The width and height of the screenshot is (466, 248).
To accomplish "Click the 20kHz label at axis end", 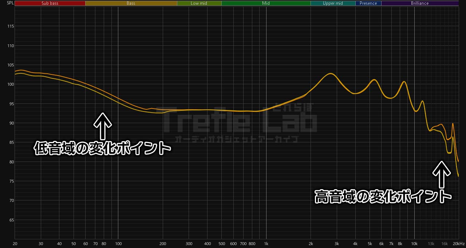I will [458, 243].
